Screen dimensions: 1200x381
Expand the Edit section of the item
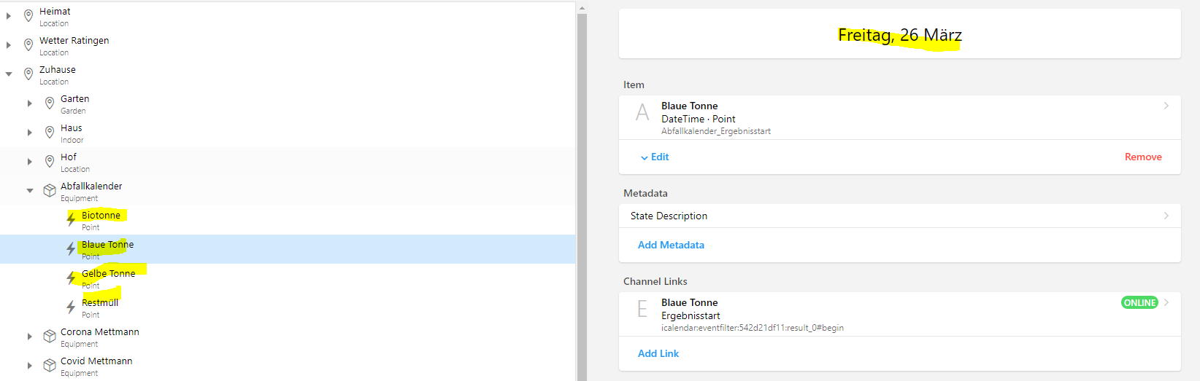click(655, 157)
